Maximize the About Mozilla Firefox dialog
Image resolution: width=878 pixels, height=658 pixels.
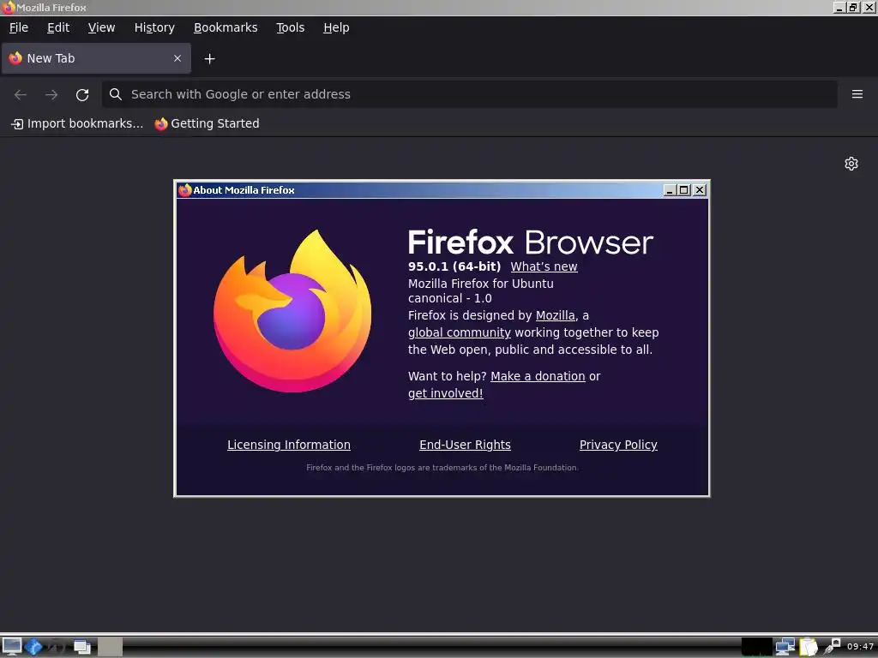point(683,190)
